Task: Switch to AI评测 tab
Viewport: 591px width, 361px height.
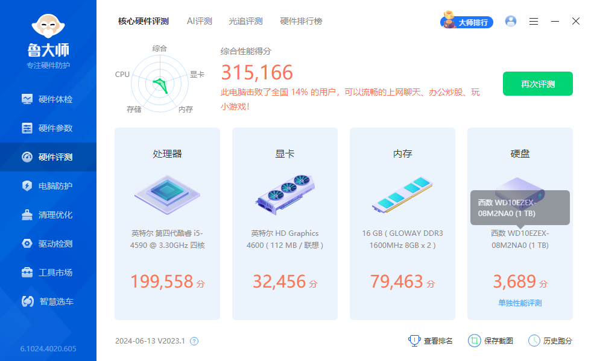Action: 200,22
